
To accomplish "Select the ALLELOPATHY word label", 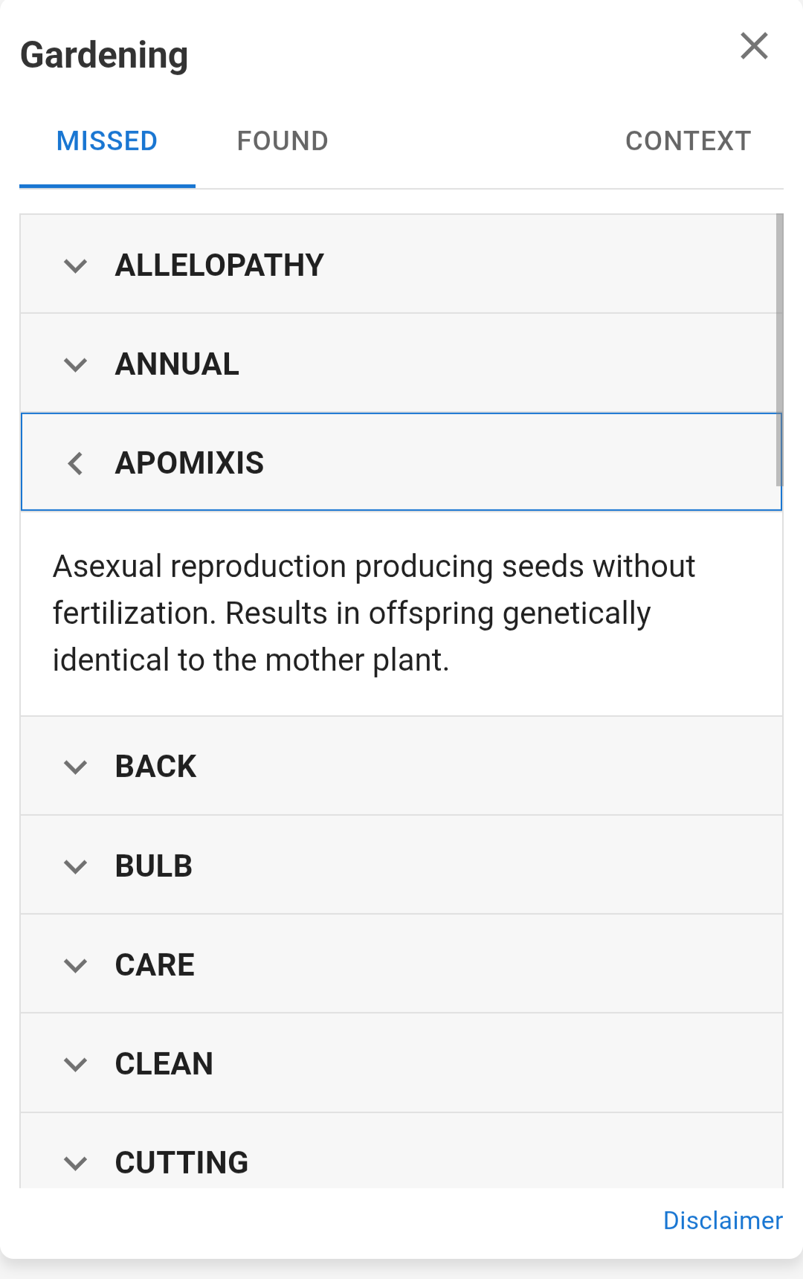I will tap(219, 265).
